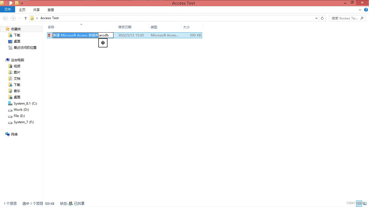Open the 文件 file menu
This screenshot has height=207, width=369.
8,9
